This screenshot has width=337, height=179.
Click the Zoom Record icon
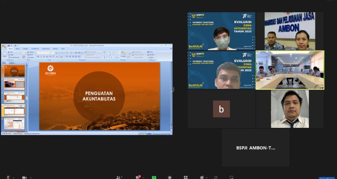pyautogui.click(x=169, y=177)
